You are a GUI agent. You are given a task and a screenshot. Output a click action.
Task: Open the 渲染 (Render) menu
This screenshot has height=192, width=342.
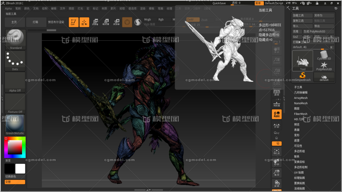(143, 9)
